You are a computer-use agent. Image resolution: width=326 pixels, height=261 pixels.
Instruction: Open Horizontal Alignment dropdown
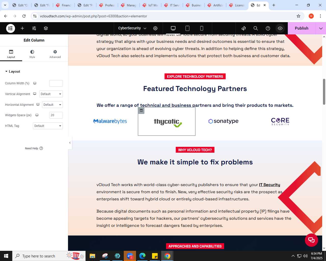tap(52, 105)
